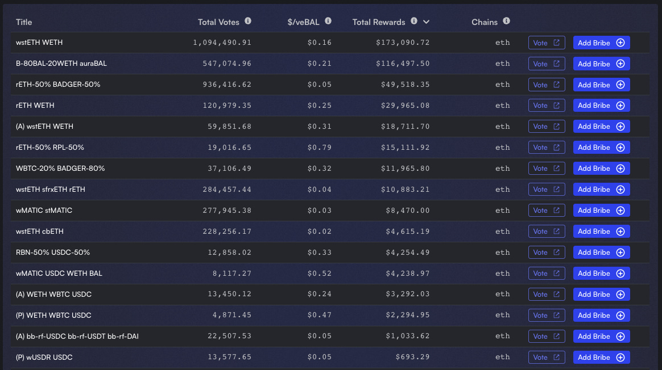The height and width of the screenshot is (370, 662).
Task: Vote on (P) WETH WBTC USDC pool
Action: [547, 315]
